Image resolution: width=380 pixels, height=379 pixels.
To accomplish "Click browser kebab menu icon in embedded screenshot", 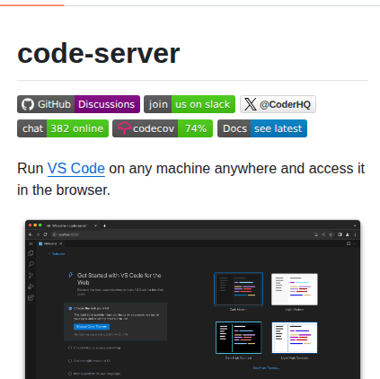I will pos(355,234).
